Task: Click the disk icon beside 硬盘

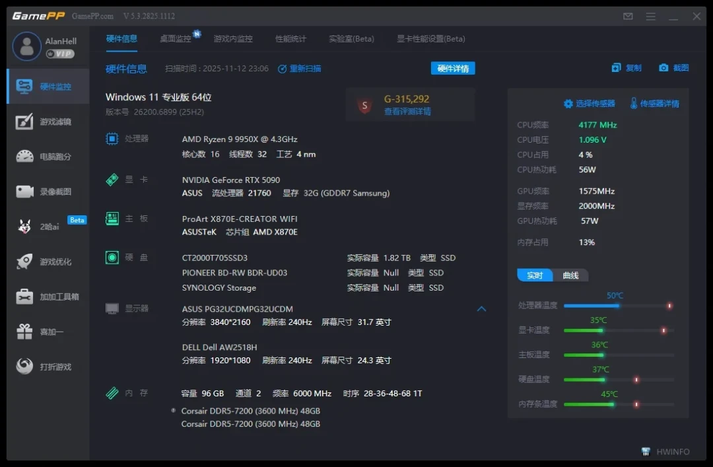Action: click(x=112, y=258)
